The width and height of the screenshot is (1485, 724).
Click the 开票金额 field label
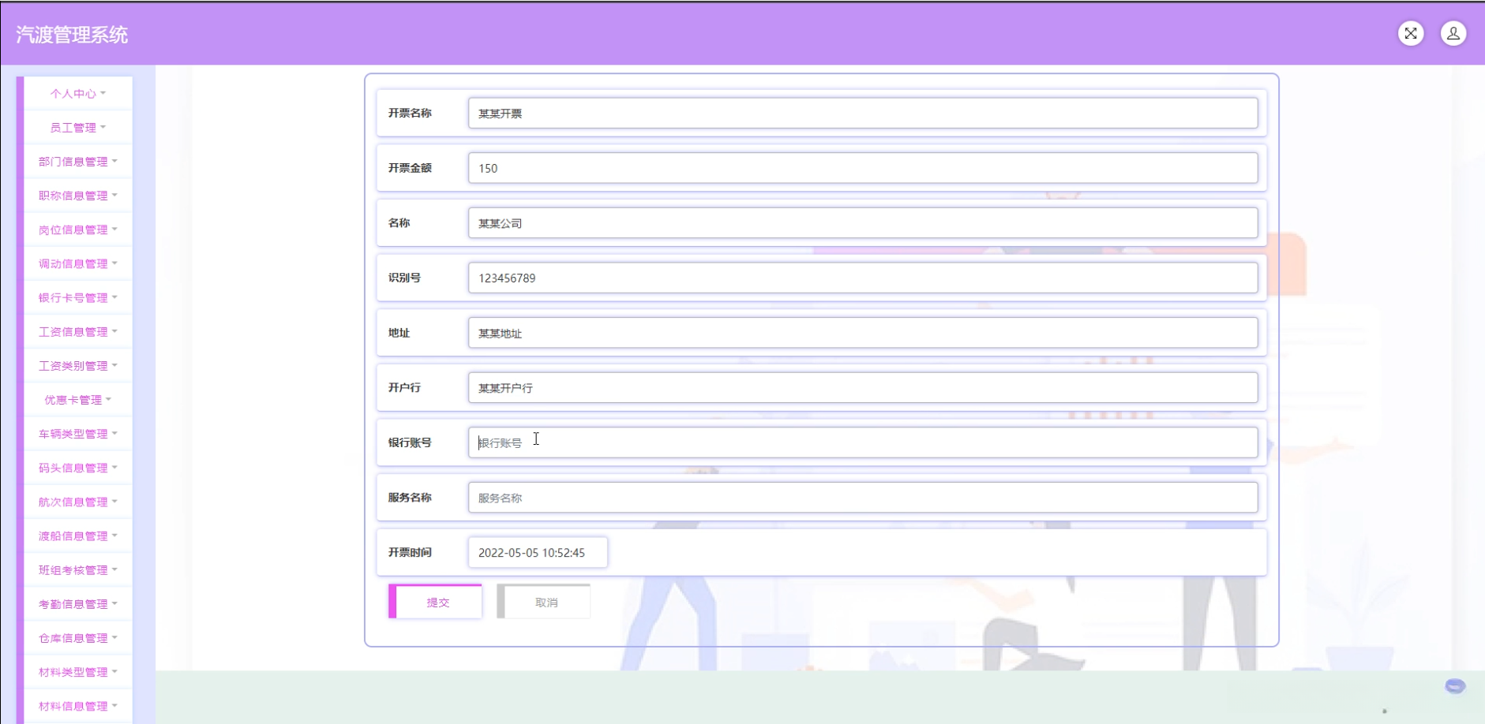coord(410,168)
